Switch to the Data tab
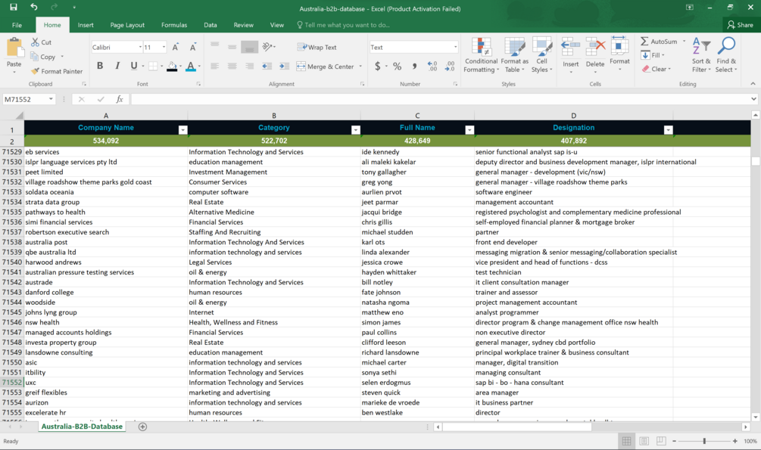 211,25
